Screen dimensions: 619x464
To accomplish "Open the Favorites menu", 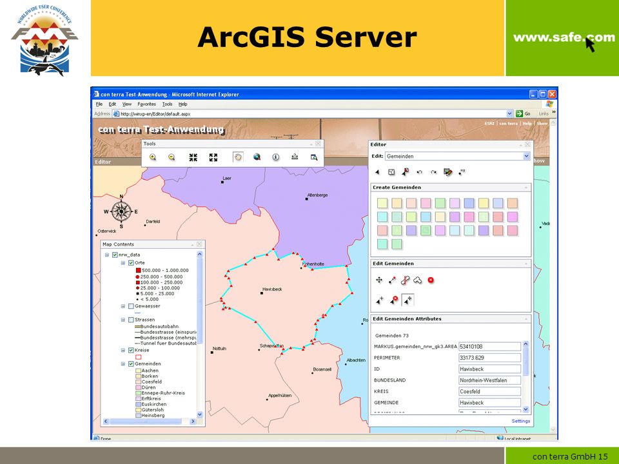I will click(x=147, y=104).
